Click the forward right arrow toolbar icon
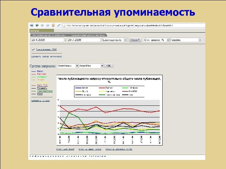Viewport: 226px width, 169px height. [42, 25]
